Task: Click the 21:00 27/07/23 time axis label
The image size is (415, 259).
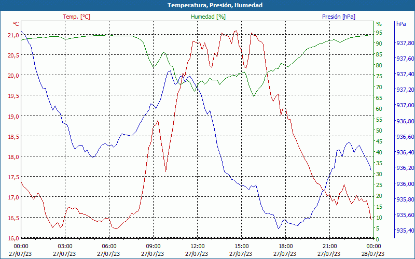Action: (329, 250)
